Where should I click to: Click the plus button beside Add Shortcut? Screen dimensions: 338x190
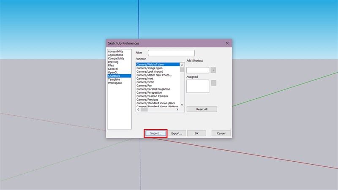click(x=213, y=70)
